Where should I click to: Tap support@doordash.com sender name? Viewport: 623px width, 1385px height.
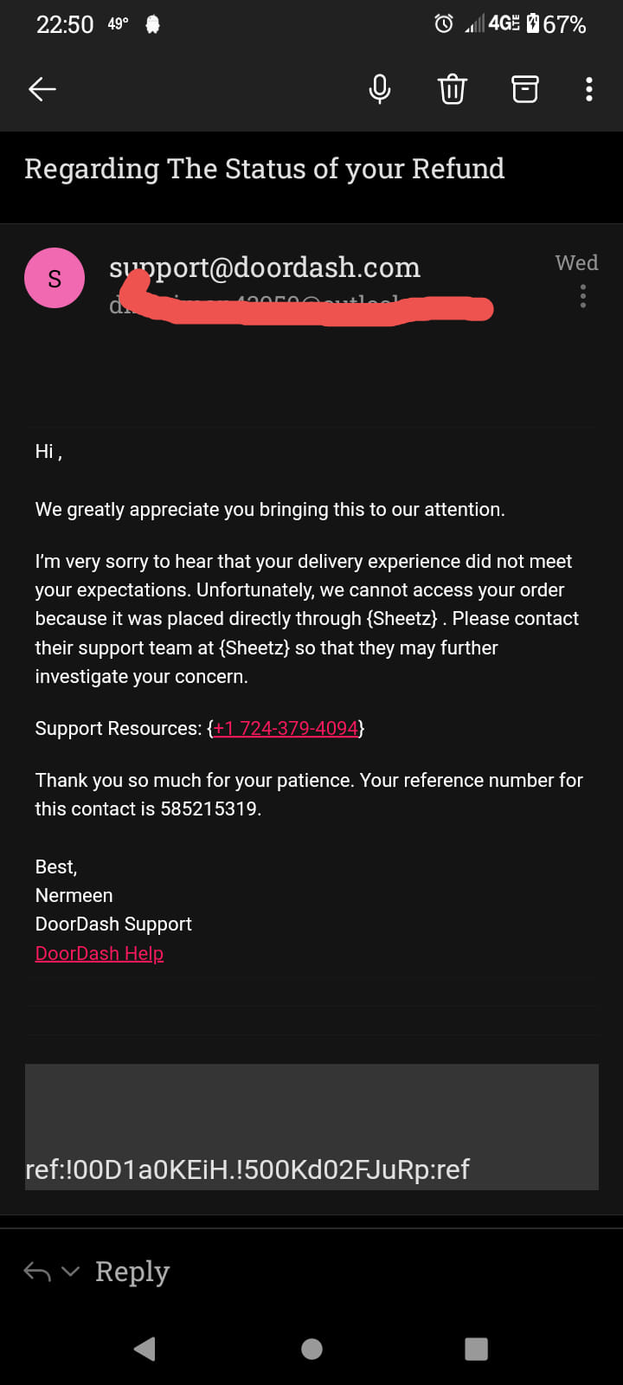tap(265, 267)
